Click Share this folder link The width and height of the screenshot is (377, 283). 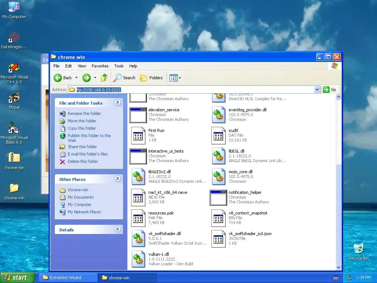point(82,147)
